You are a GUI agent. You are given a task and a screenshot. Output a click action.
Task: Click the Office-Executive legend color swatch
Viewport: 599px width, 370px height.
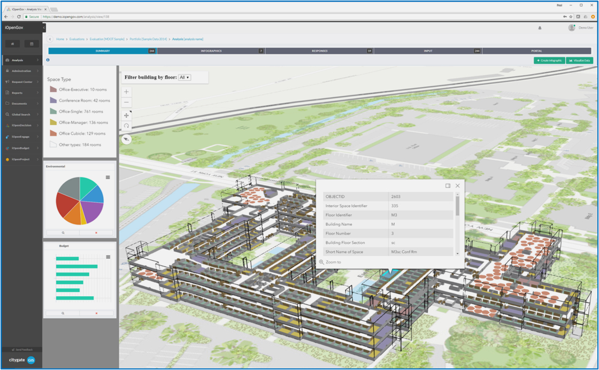[53, 89]
